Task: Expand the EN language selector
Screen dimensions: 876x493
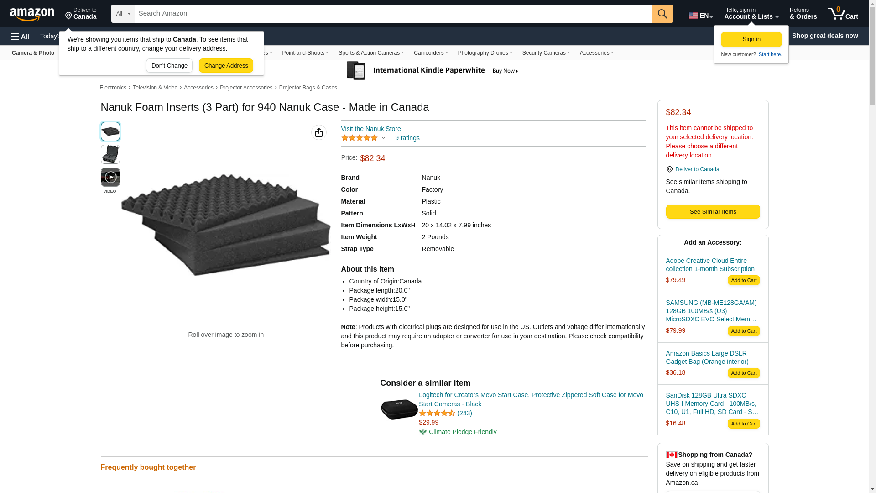Action: click(700, 16)
